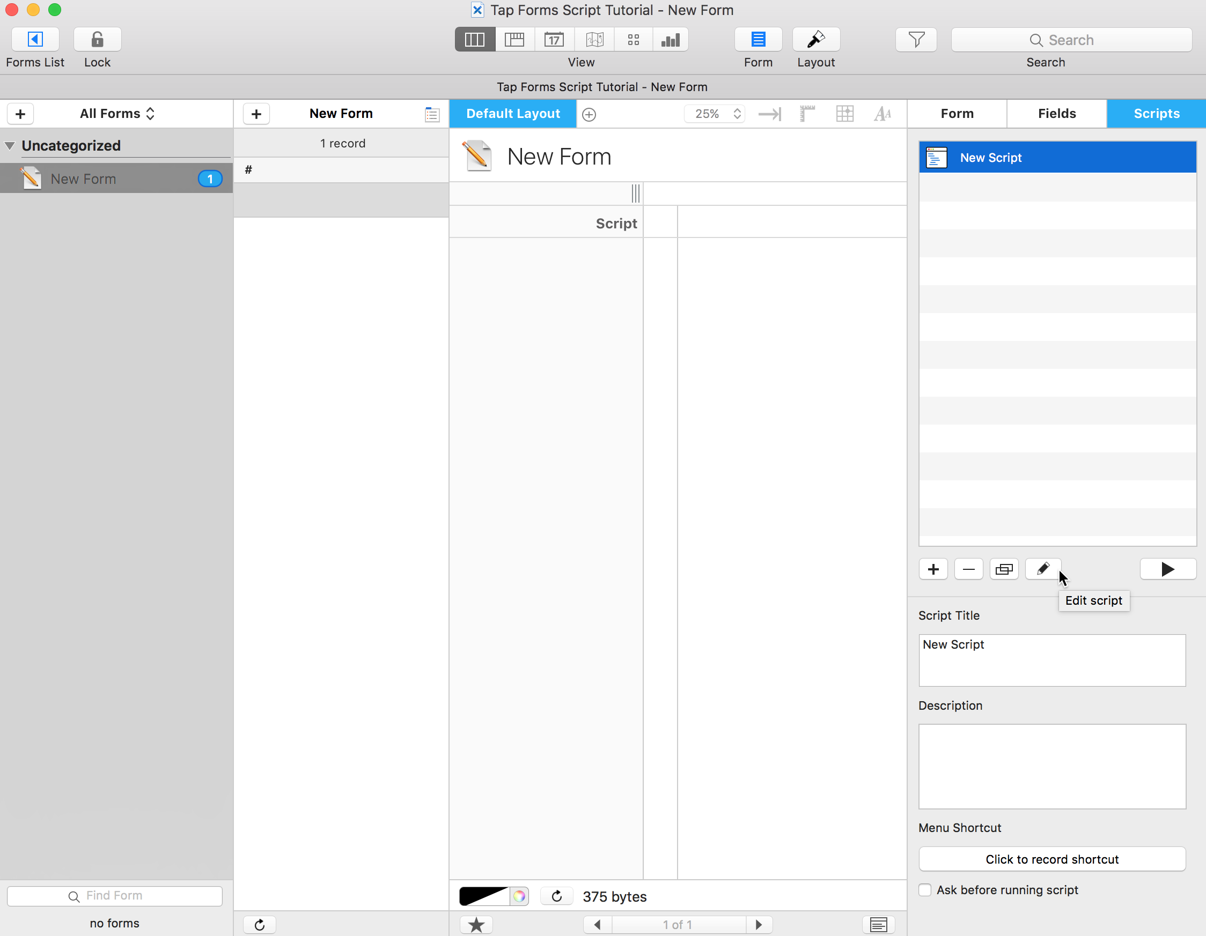Image resolution: width=1206 pixels, height=936 pixels.
Task: Toggle the Lock padlock button
Action: click(97, 40)
